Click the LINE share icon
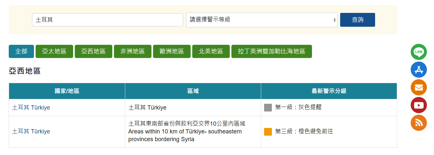This screenshot has width=434, height=155. click(419, 52)
